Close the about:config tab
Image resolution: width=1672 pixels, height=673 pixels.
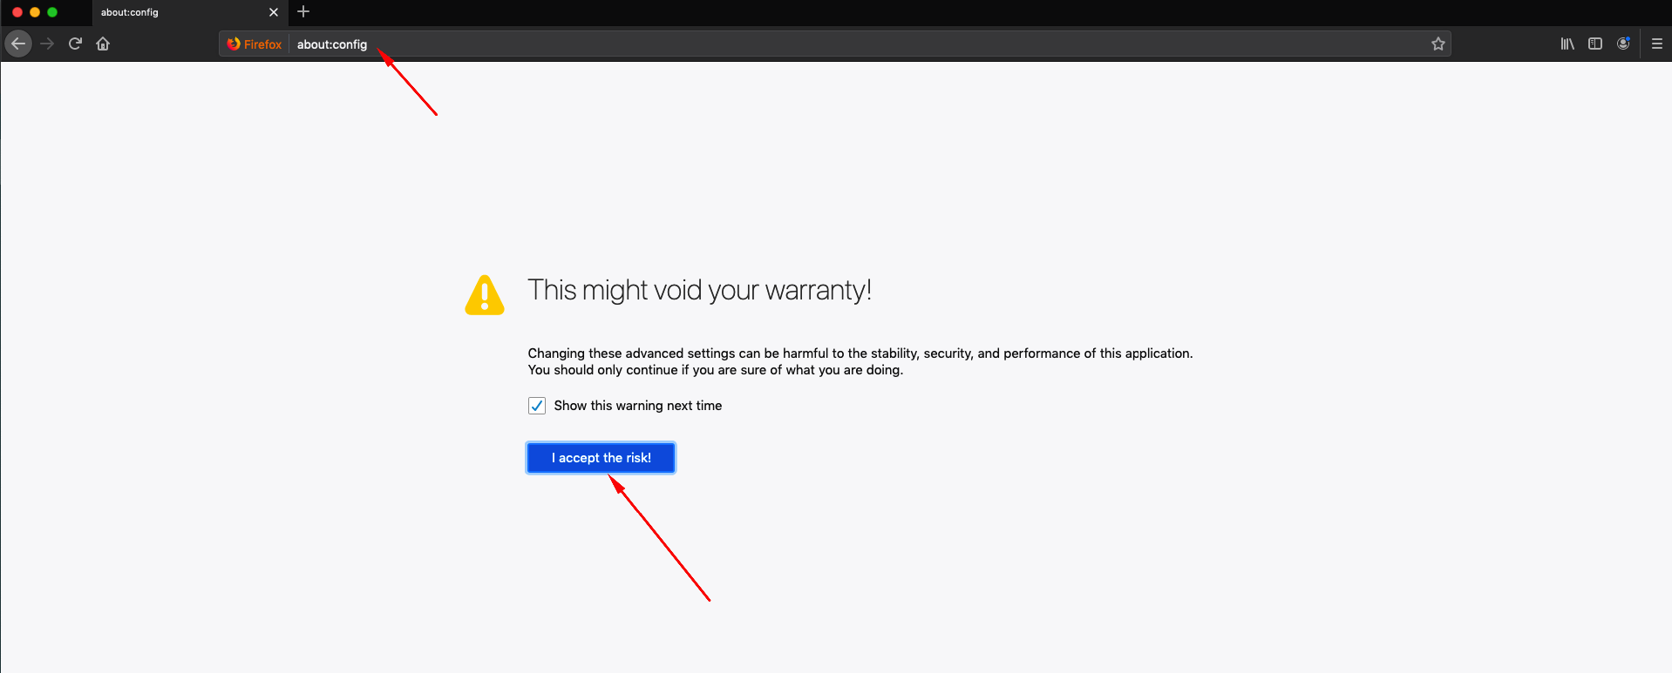274,12
